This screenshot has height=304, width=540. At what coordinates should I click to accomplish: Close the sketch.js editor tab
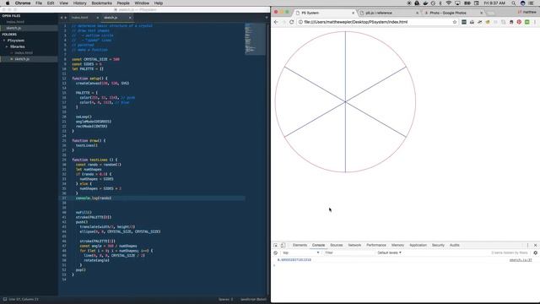click(130, 18)
